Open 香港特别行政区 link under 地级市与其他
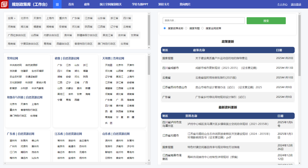The image size is (308, 168). (x=29, y=110)
